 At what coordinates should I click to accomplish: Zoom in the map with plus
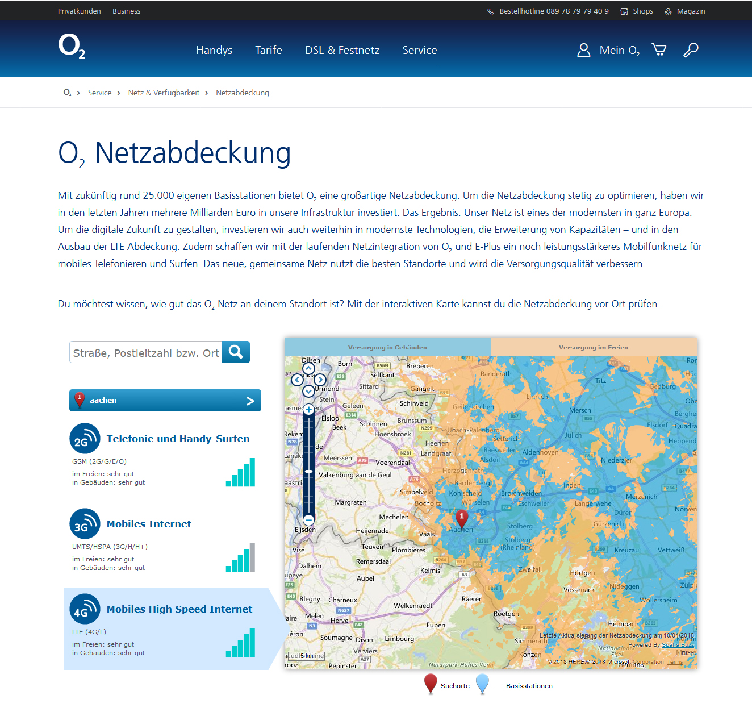point(308,410)
